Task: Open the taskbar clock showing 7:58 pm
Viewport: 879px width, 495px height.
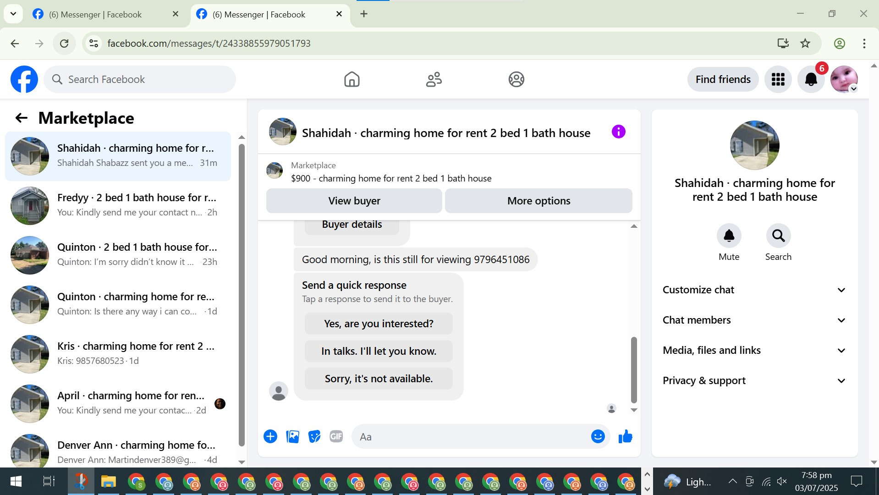Action: 816,481
